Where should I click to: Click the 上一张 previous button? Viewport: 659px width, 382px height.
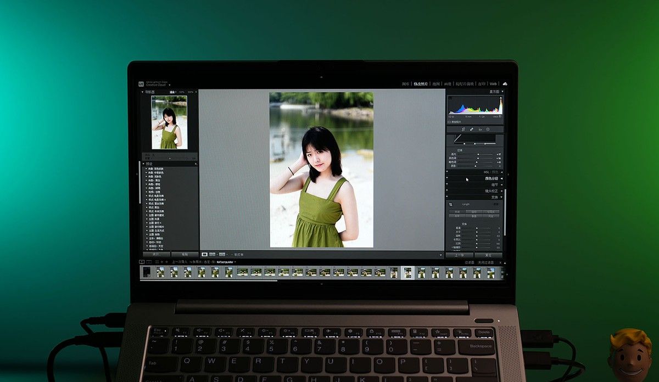click(459, 255)
